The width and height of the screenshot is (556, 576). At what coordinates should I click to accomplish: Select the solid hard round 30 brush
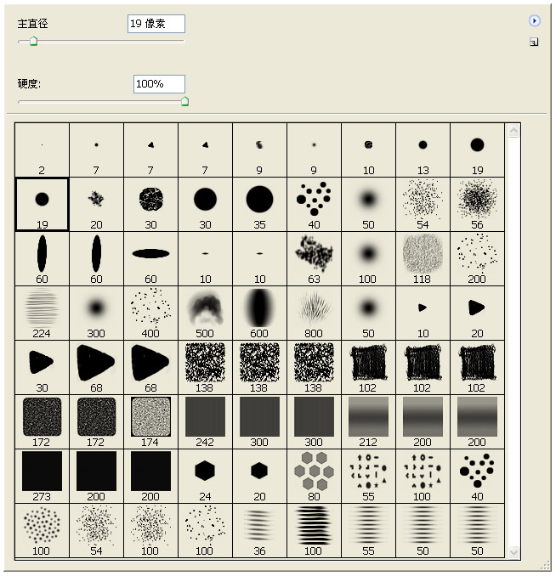205,204
